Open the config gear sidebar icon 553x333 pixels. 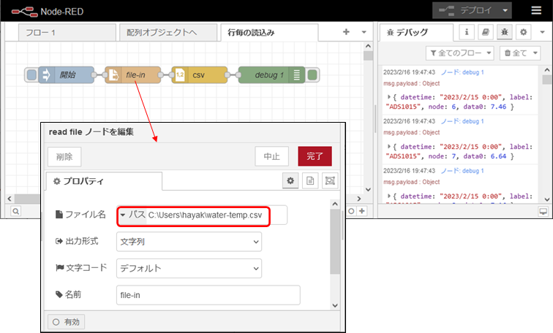[523, 33]
